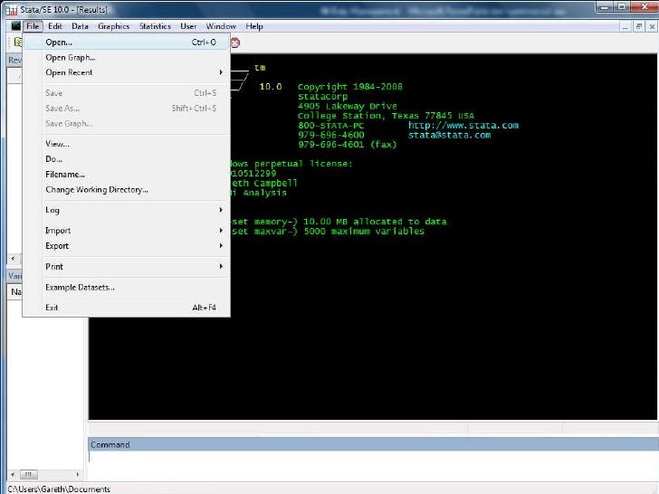Expand the Export submenu

[x=126, y=246]
